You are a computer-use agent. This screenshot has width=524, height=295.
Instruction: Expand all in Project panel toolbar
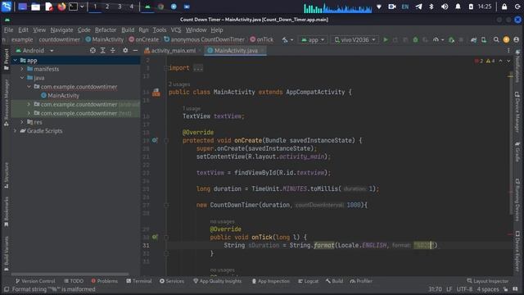coord(102,51)
